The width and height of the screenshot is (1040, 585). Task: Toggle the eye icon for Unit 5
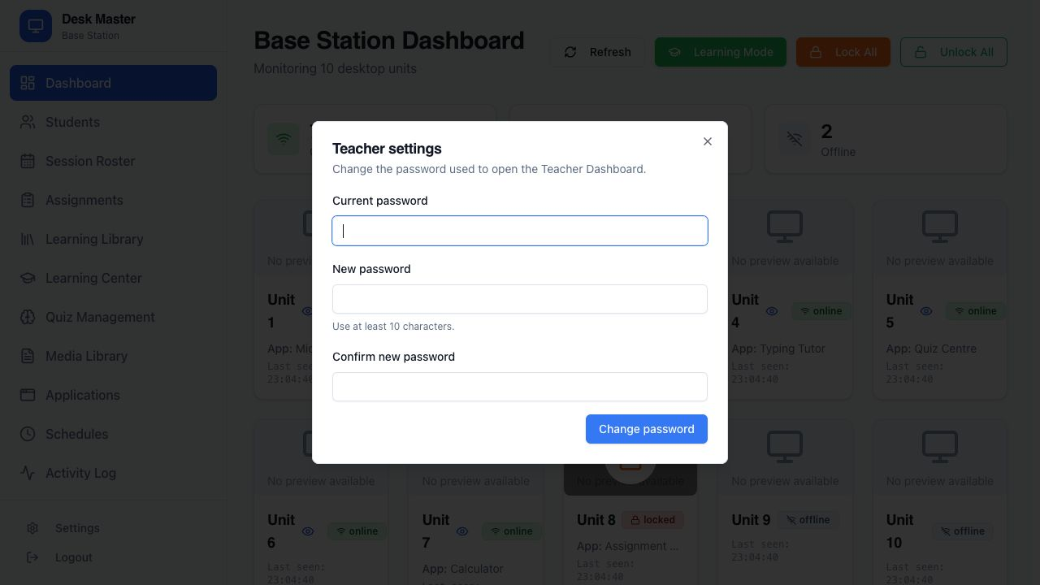pyautogui.click(x=926, y=311)
